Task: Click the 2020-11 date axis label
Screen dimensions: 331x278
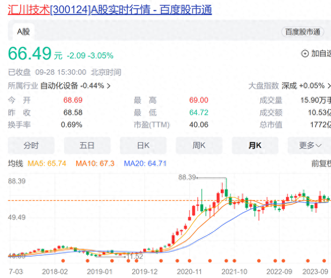Action: [189, 272]
